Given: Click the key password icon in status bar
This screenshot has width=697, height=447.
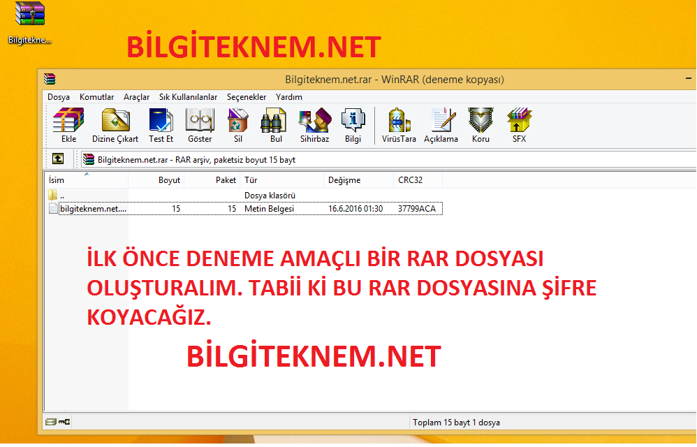Looking at the screenshot, I should click(64, 422).
